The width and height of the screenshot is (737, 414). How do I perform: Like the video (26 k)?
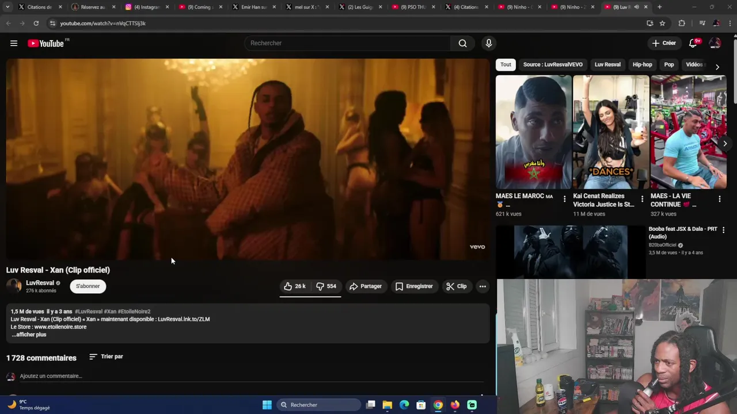pos(295,286)
